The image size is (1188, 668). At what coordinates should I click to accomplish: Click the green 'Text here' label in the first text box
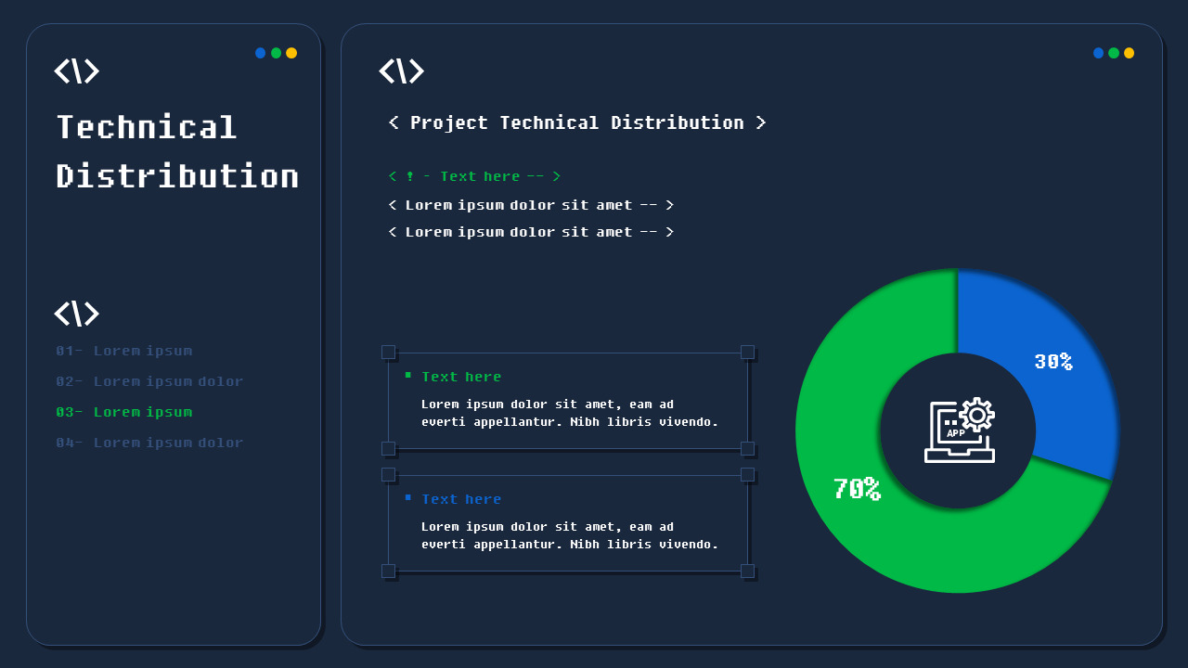[461, 377]
